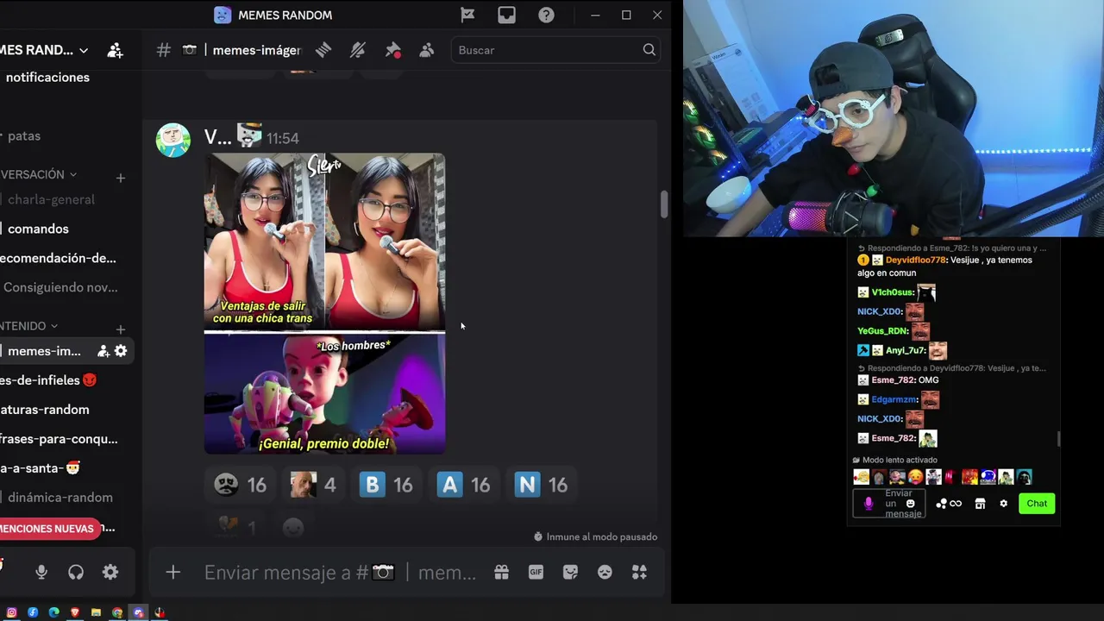Open Brave browser from taskbar

tap(74, 612)
